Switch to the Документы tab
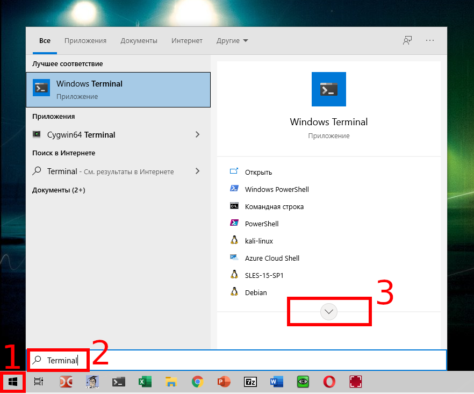The image size is (474, 394). click(x=139, y=40)
